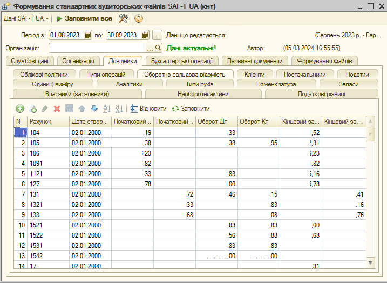The image size is (387, 283).
Task: Delete row with the red X icon
Action: 57,109
